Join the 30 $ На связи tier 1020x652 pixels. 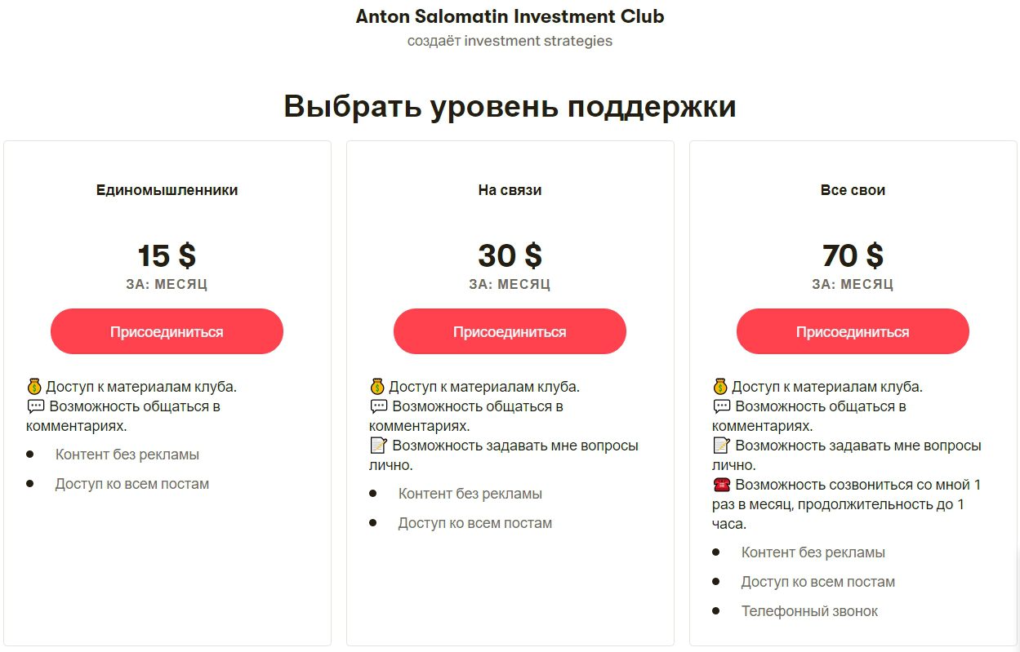510,331
